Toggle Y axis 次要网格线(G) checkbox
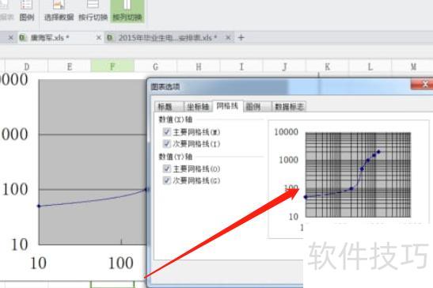433x288 pixels. [167, 180]
